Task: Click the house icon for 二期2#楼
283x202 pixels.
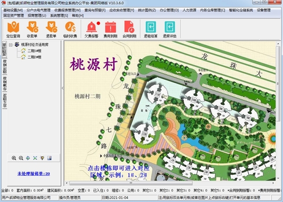Action: coord(23,57)
